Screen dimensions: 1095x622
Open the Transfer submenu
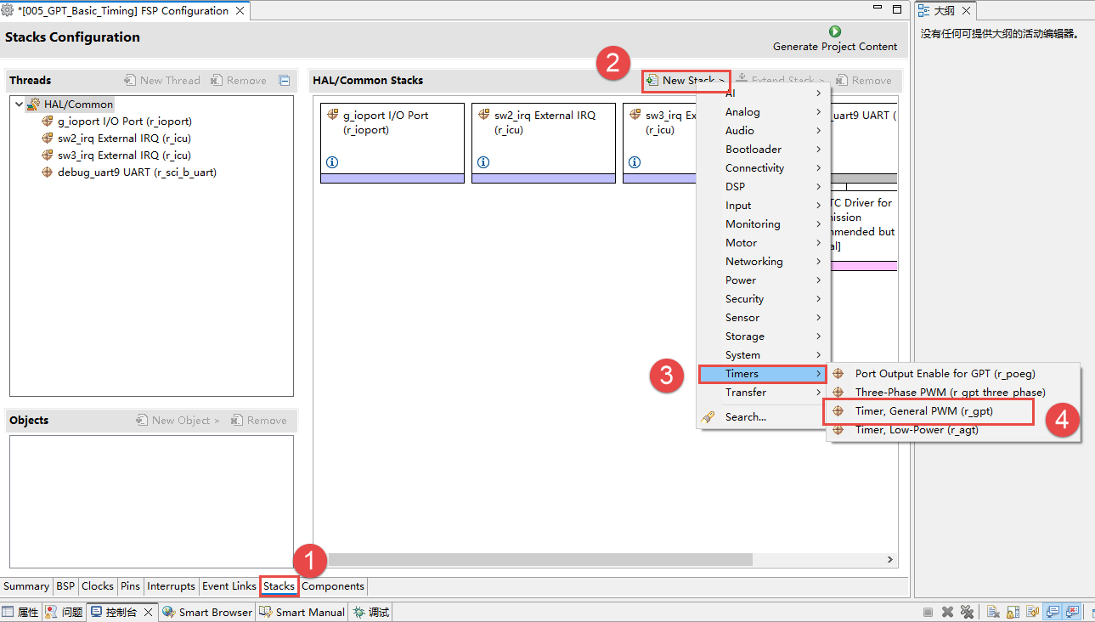tap(763, 393)
